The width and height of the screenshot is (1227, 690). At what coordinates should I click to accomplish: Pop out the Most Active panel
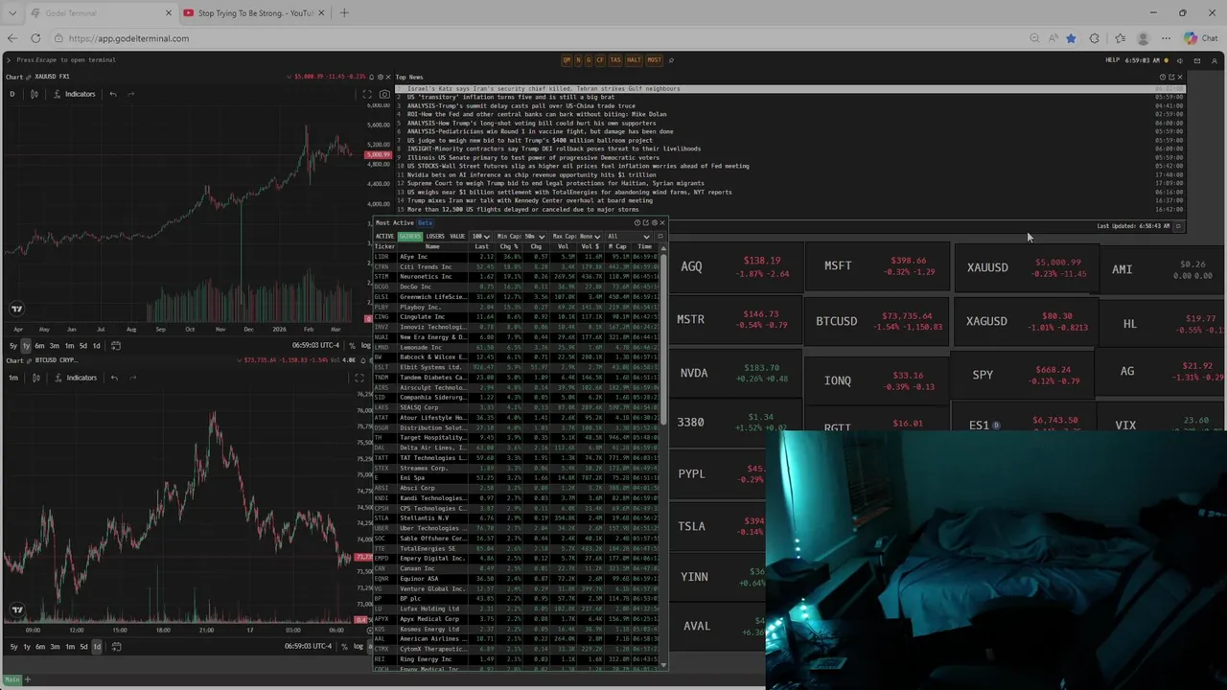(646, 222)
